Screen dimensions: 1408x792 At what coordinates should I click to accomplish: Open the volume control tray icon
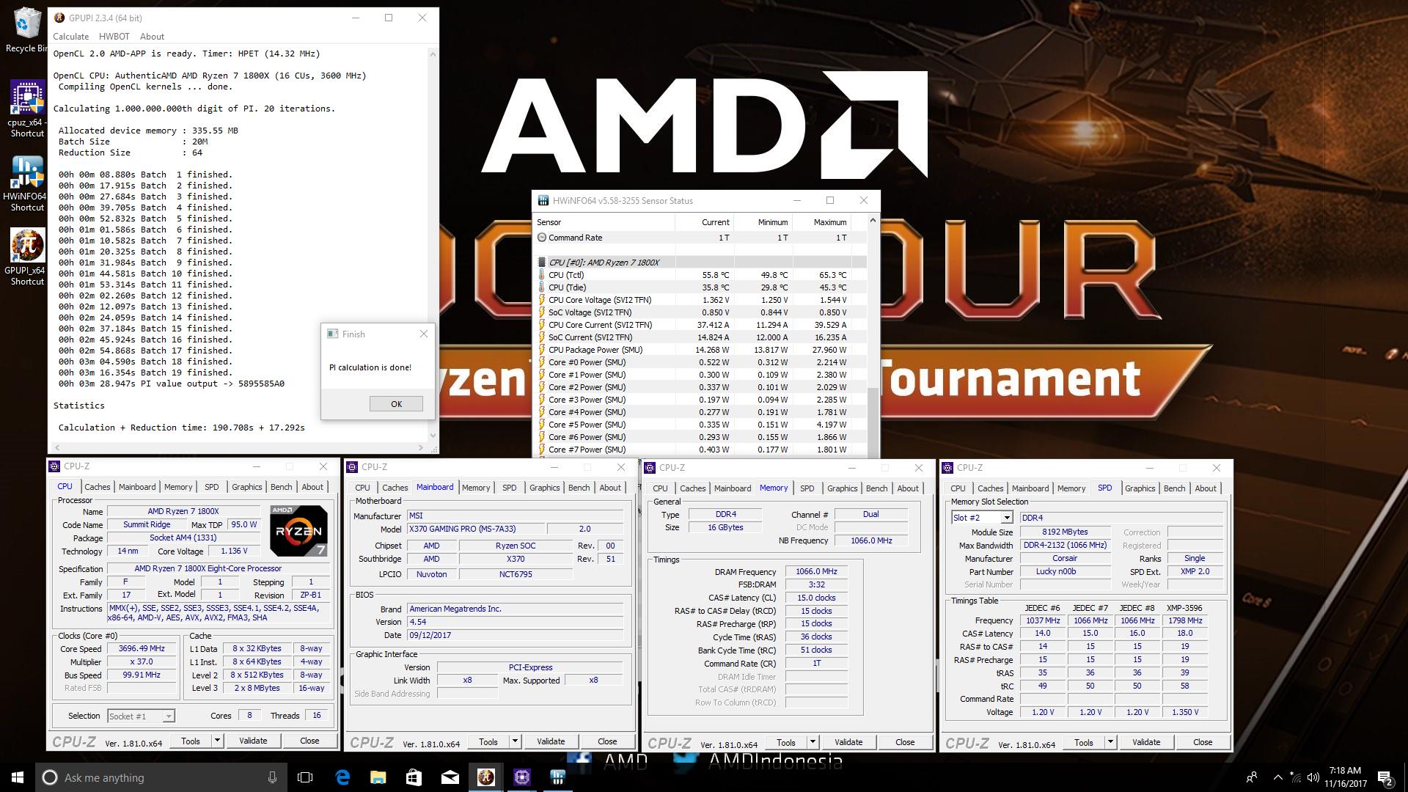(1313, 777)
